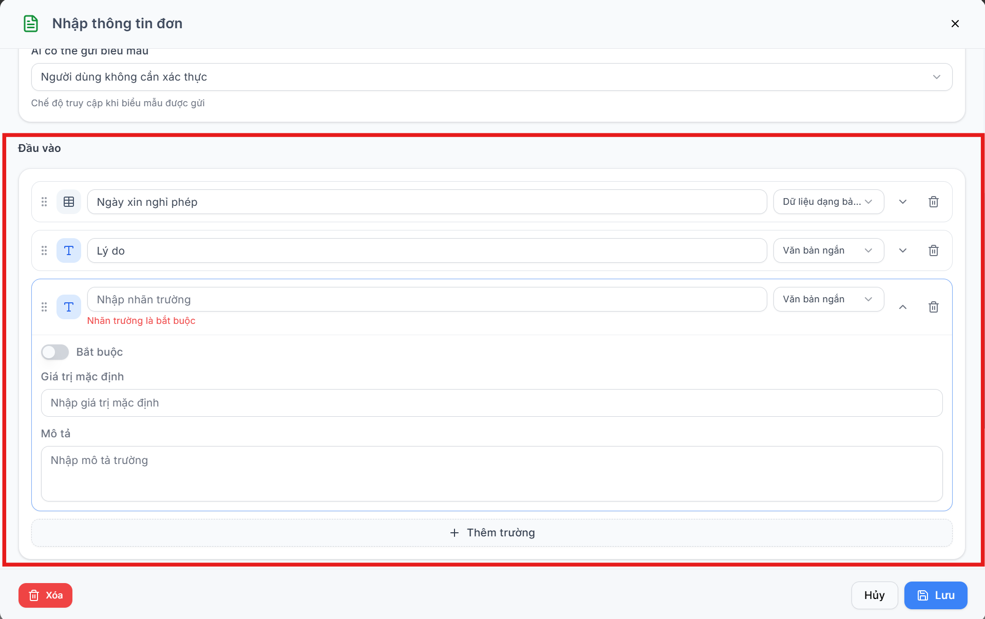Edit the Lý do label field

click(x=427, y=250)
